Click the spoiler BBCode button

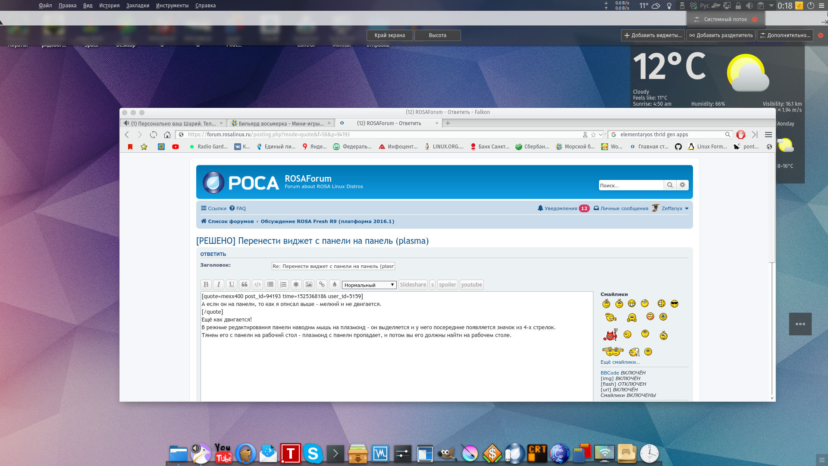pos(447,285)
